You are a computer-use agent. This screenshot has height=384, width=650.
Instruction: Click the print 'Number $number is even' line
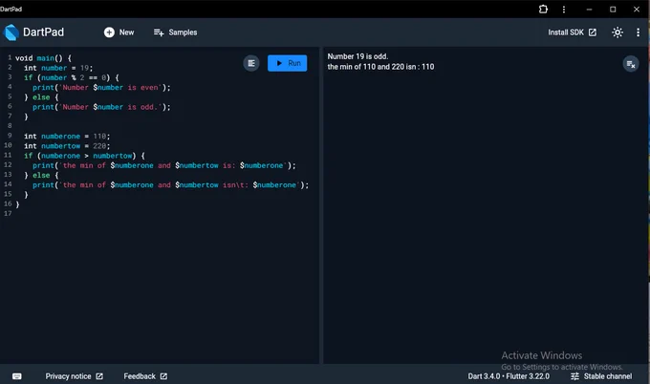coord(101,88)
